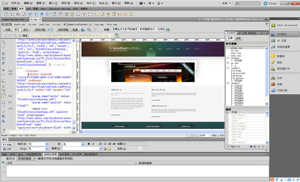Click the attach style sheet icon in CSS panel

click(251, 146)
